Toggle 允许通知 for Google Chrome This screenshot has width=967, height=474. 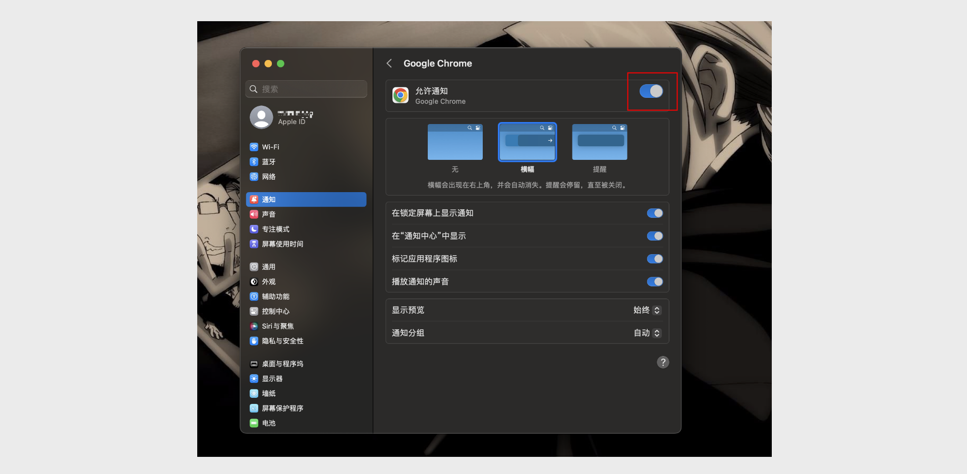pyautogui.click(x=651, y=91)
